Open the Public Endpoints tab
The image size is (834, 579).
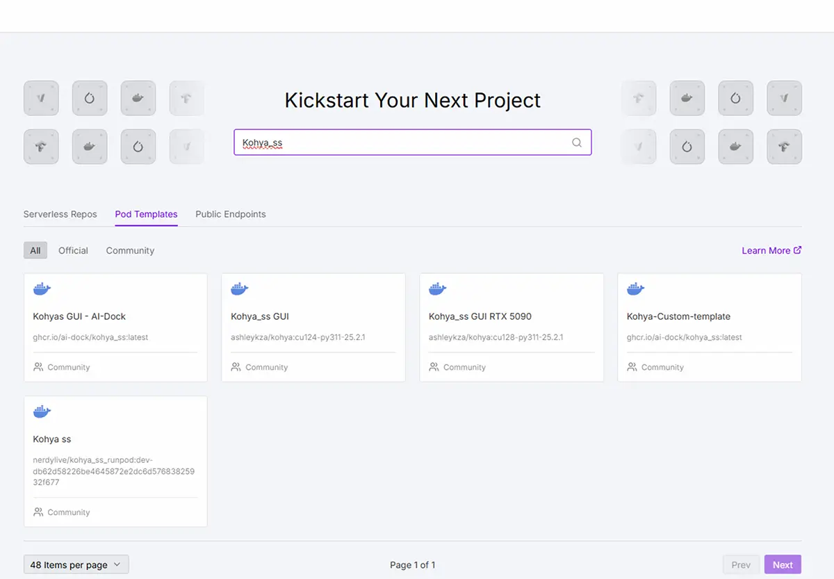(231, 214)
